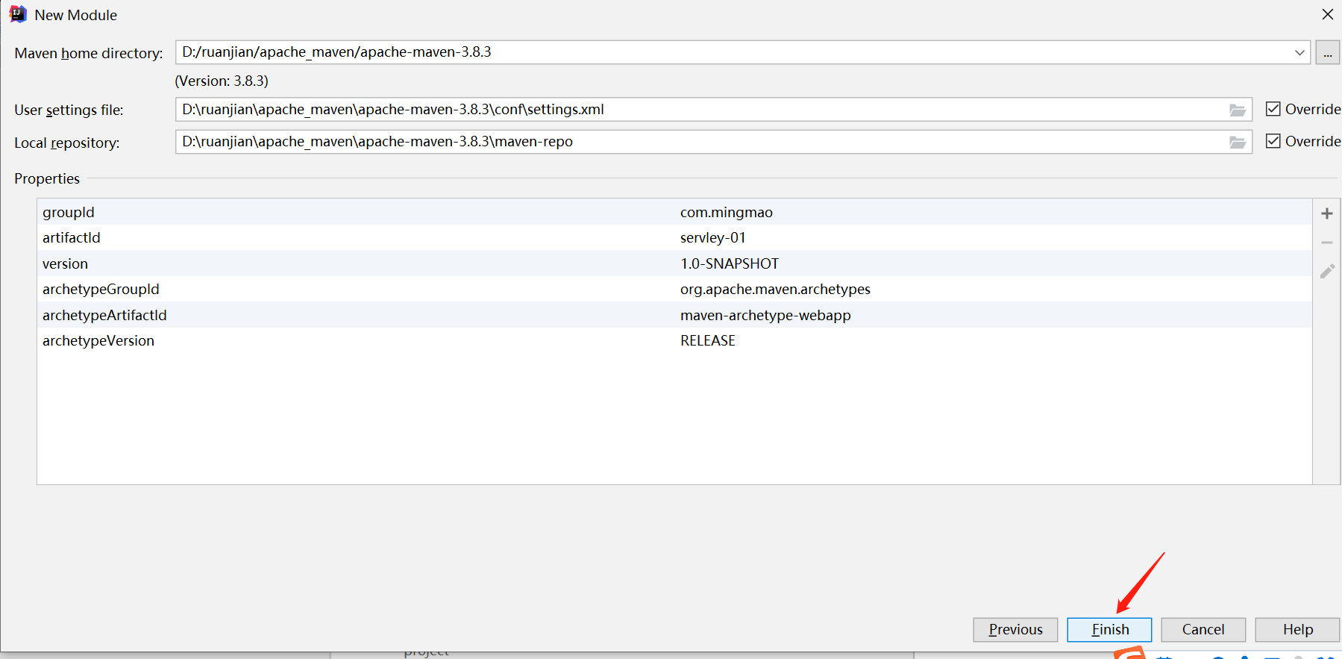The height and width of the screenshot is (659, 1342).
Task: Open folder browser for User settings file
Action: [1237, 110]
